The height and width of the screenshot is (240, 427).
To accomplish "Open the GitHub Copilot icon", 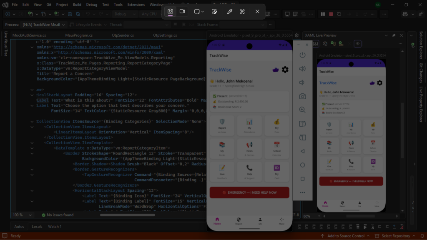I will tap(405, 14).
